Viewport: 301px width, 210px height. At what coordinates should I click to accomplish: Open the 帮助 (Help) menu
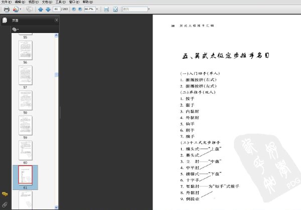(x=87, y=2)
